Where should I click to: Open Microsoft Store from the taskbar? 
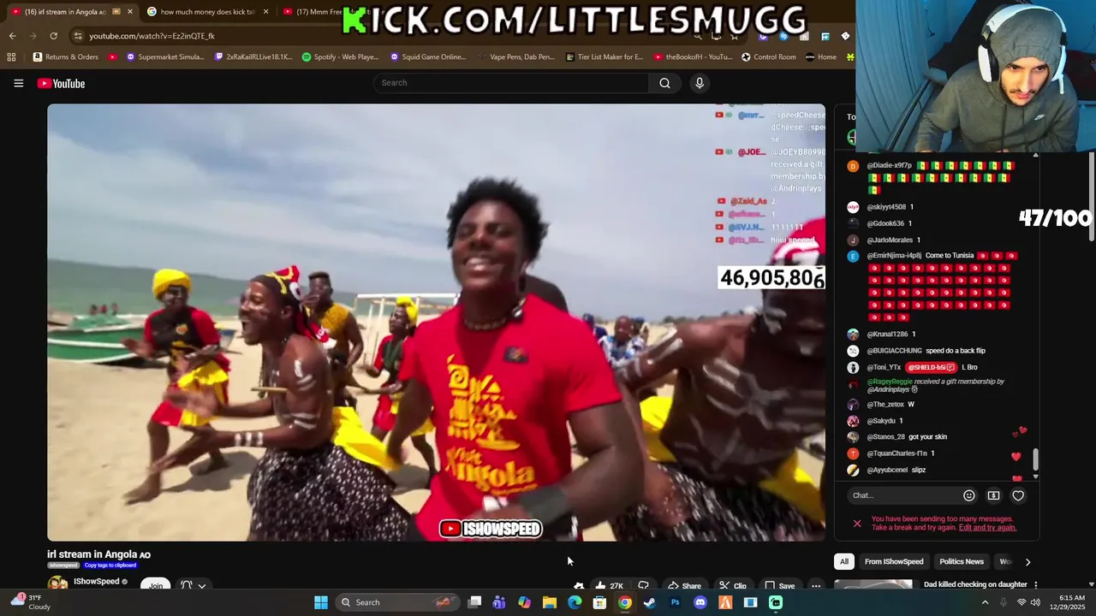[x=599, y=602]
